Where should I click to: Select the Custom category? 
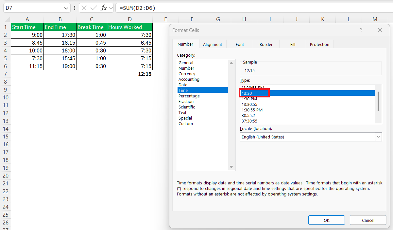pos(203,123)
